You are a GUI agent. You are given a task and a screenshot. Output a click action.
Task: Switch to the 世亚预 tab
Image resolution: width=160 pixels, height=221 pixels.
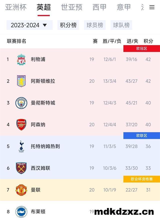tap(71, 7)
